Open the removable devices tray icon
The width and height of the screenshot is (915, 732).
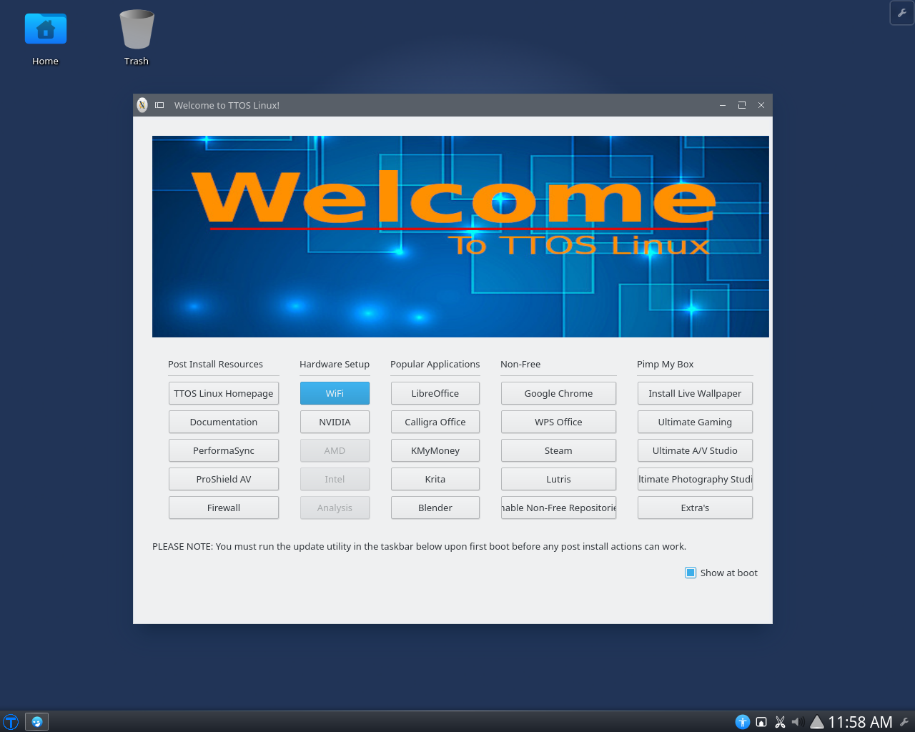point(761,722)
